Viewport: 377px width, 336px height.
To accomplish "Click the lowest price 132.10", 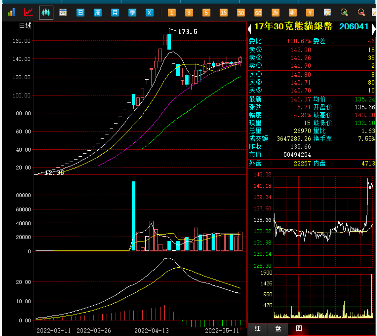I will [365, 123].
